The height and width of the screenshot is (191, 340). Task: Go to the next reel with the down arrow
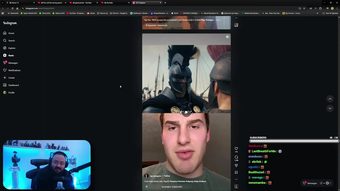click(330, 108)
